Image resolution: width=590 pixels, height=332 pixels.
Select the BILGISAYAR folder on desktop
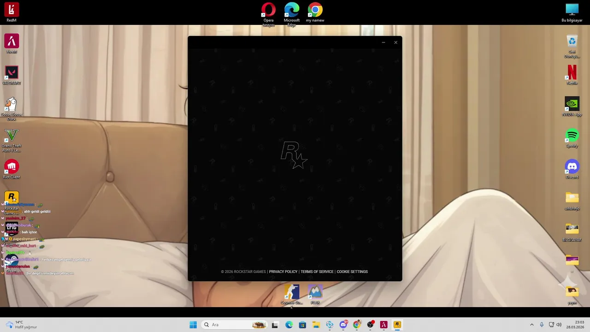pos(572,232)
